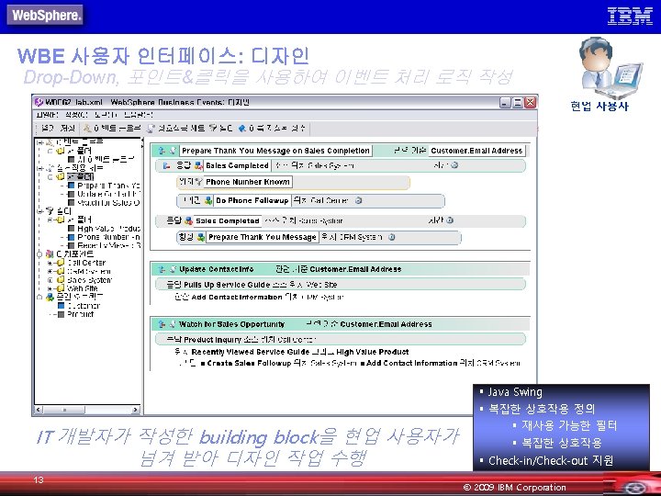661x496 pixels.
Task: Click the Phone Number Known filter box
Action: pyautogui.click(x=248, y=182)
